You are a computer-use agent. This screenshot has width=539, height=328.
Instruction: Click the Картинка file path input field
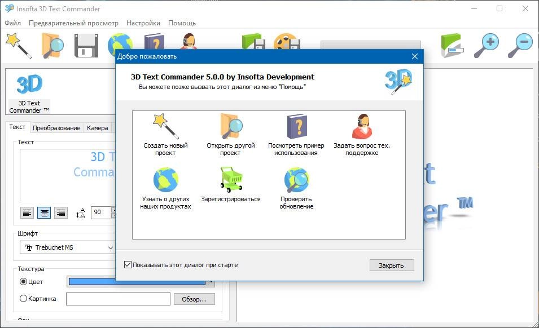coord(118,299)
